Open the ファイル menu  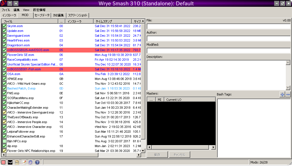[x=6, y=10]
